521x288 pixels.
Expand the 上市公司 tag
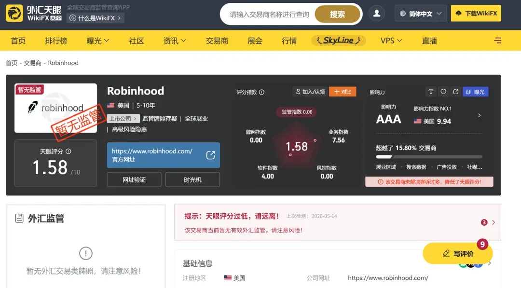pyautogui.click(x=123, y=119)
